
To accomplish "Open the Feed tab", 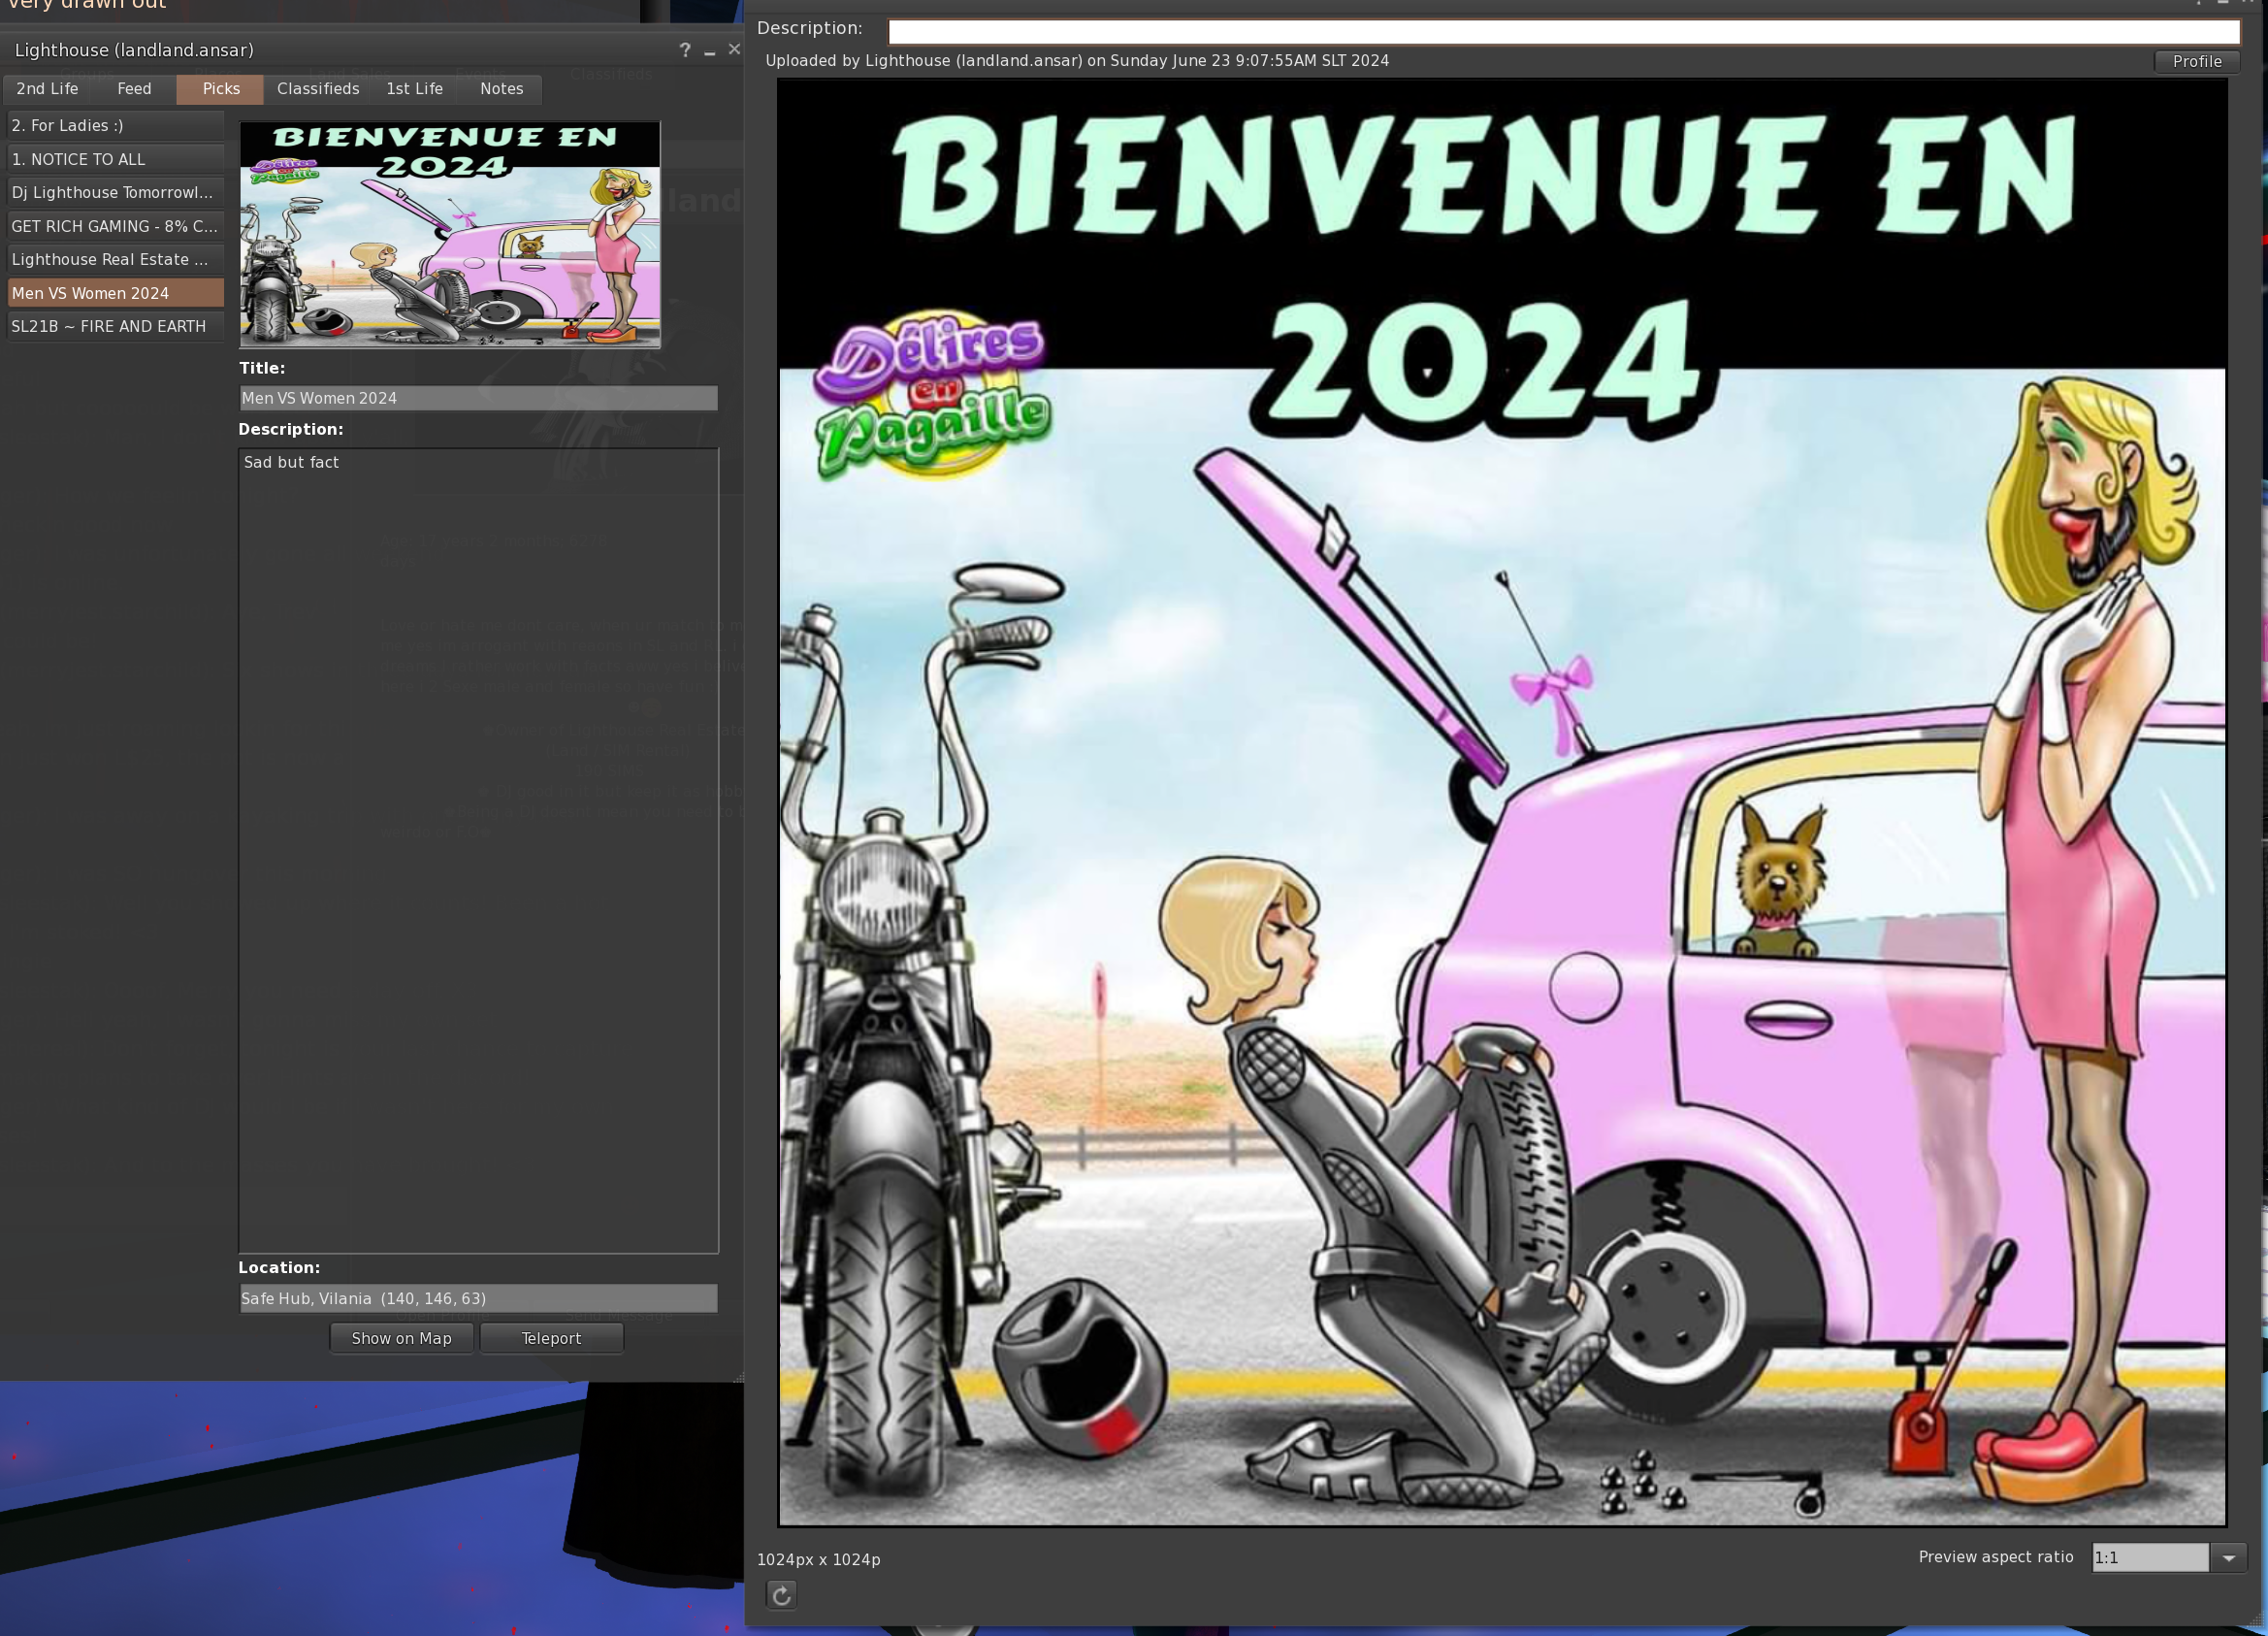I will (x=134, y=89).
